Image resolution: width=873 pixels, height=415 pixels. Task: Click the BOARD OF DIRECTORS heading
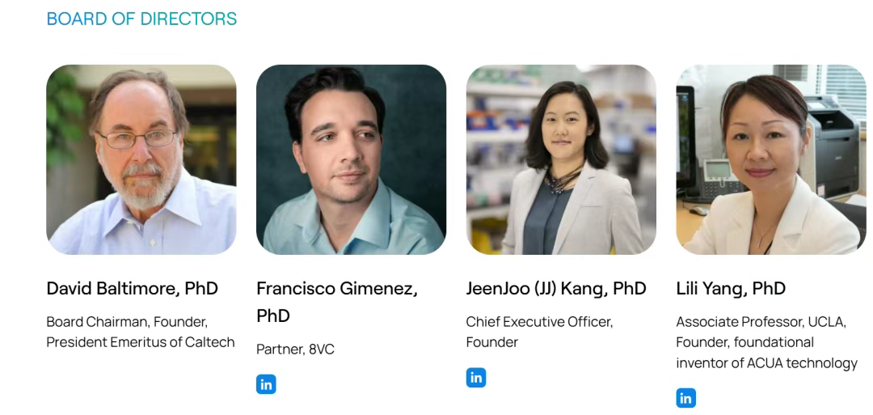(x=141, y=19)
